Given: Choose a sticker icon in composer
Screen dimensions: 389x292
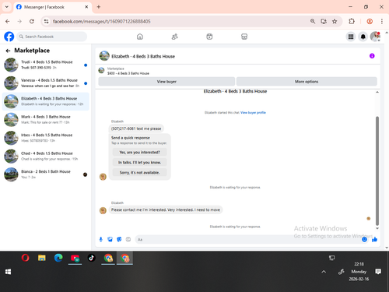Looking at the screenshot, I should coord(119,239).
